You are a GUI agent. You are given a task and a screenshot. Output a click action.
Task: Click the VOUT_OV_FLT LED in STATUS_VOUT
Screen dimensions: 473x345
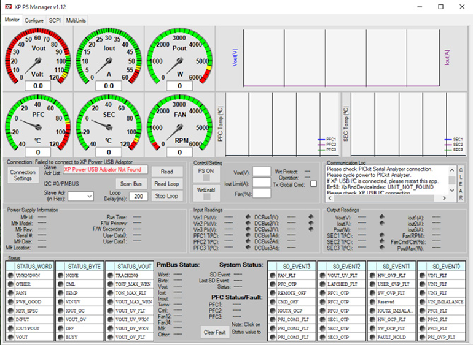point(110,336)
